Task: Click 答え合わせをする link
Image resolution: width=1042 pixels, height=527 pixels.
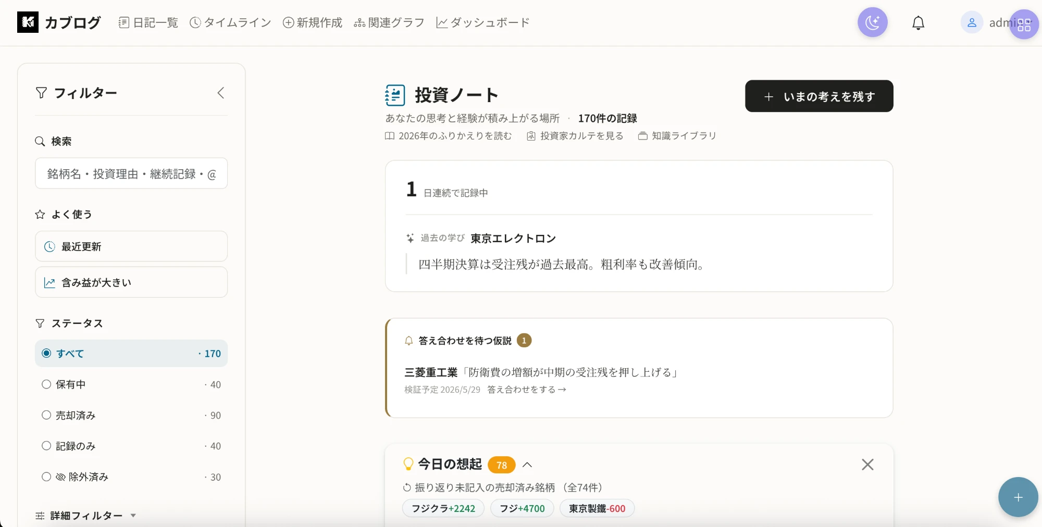Action: click(x=527, y=390)
